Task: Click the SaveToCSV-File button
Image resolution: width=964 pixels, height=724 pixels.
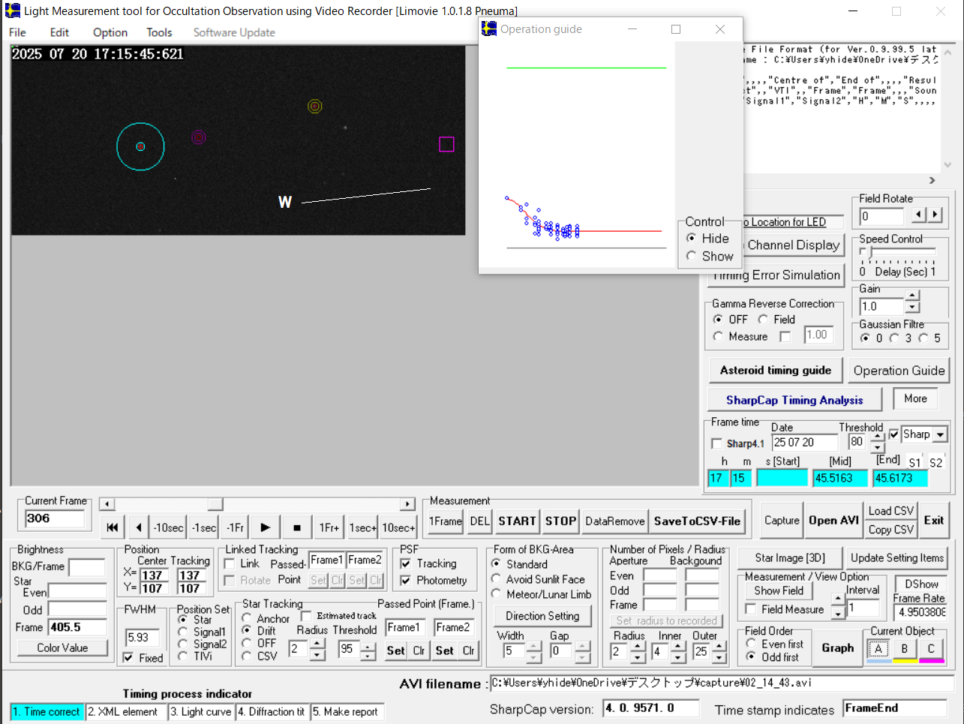Action: [x=697, y=521]
